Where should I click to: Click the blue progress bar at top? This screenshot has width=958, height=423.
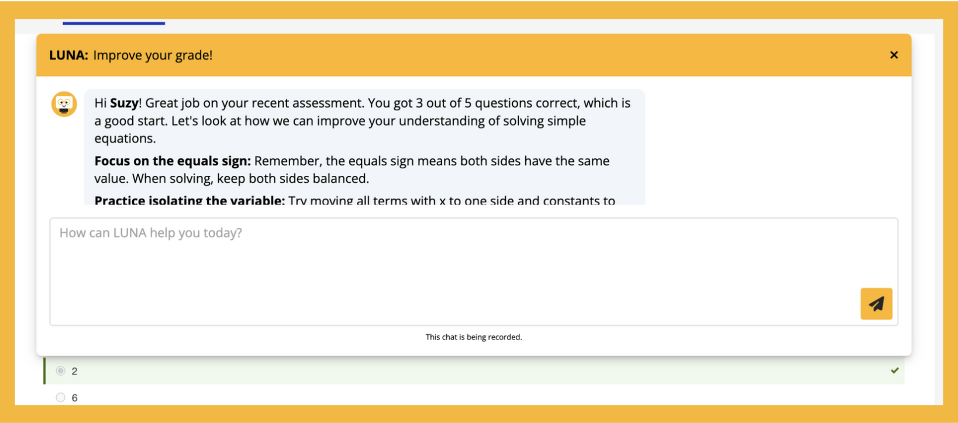point(114,23)
